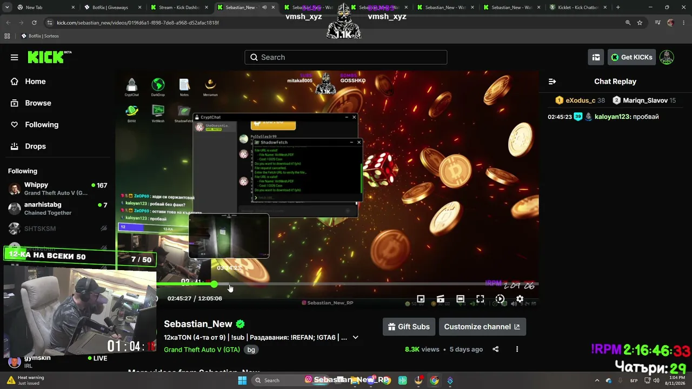
Task: Open kaloyan123 username in chat replay
Action: click(x=612, y=117)
